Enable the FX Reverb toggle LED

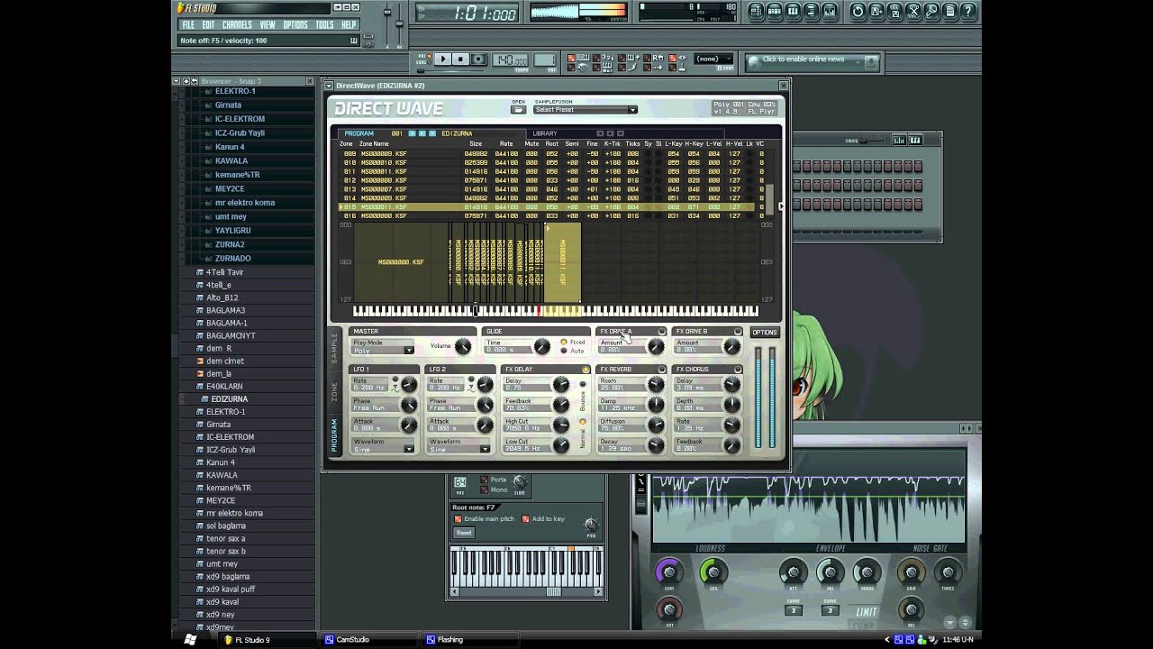click(662, 370)
